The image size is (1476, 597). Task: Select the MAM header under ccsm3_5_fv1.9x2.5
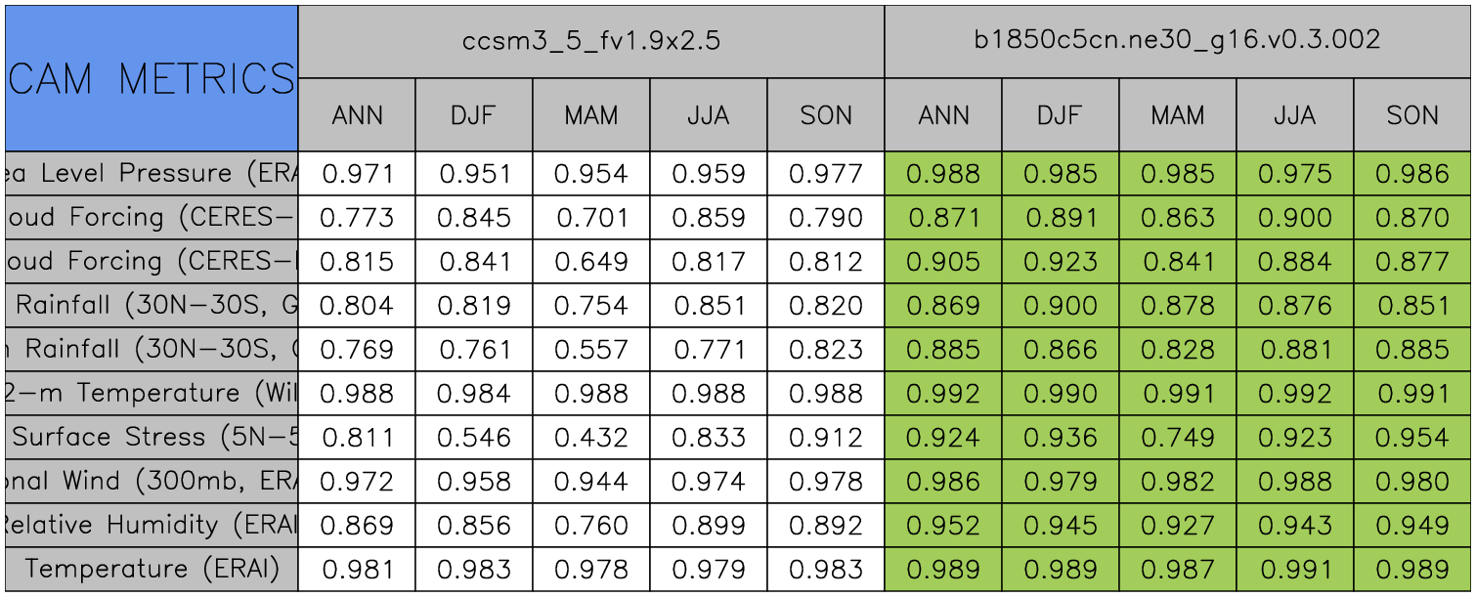591,115
